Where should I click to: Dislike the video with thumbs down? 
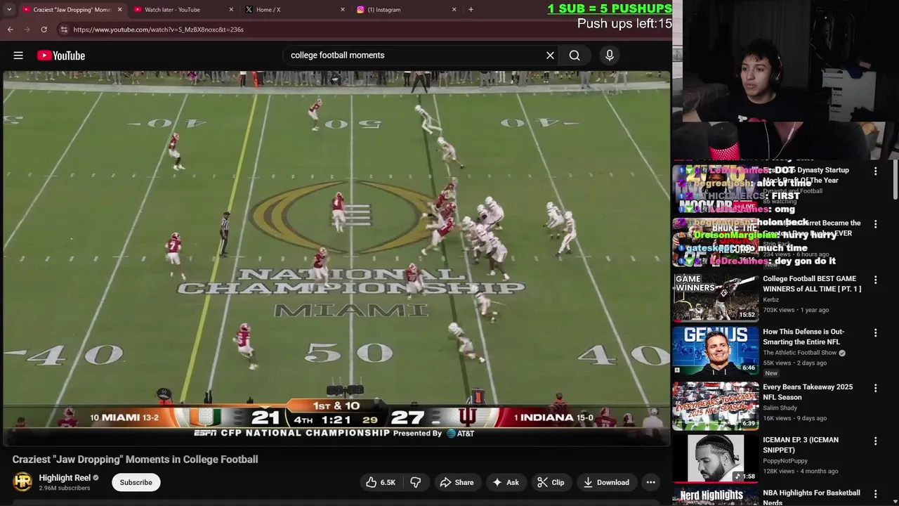coord(416,482)
